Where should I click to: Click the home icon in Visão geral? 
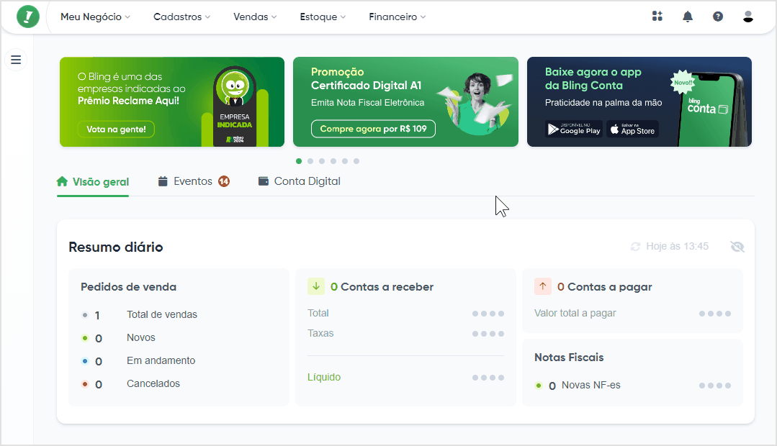[62, 182]
